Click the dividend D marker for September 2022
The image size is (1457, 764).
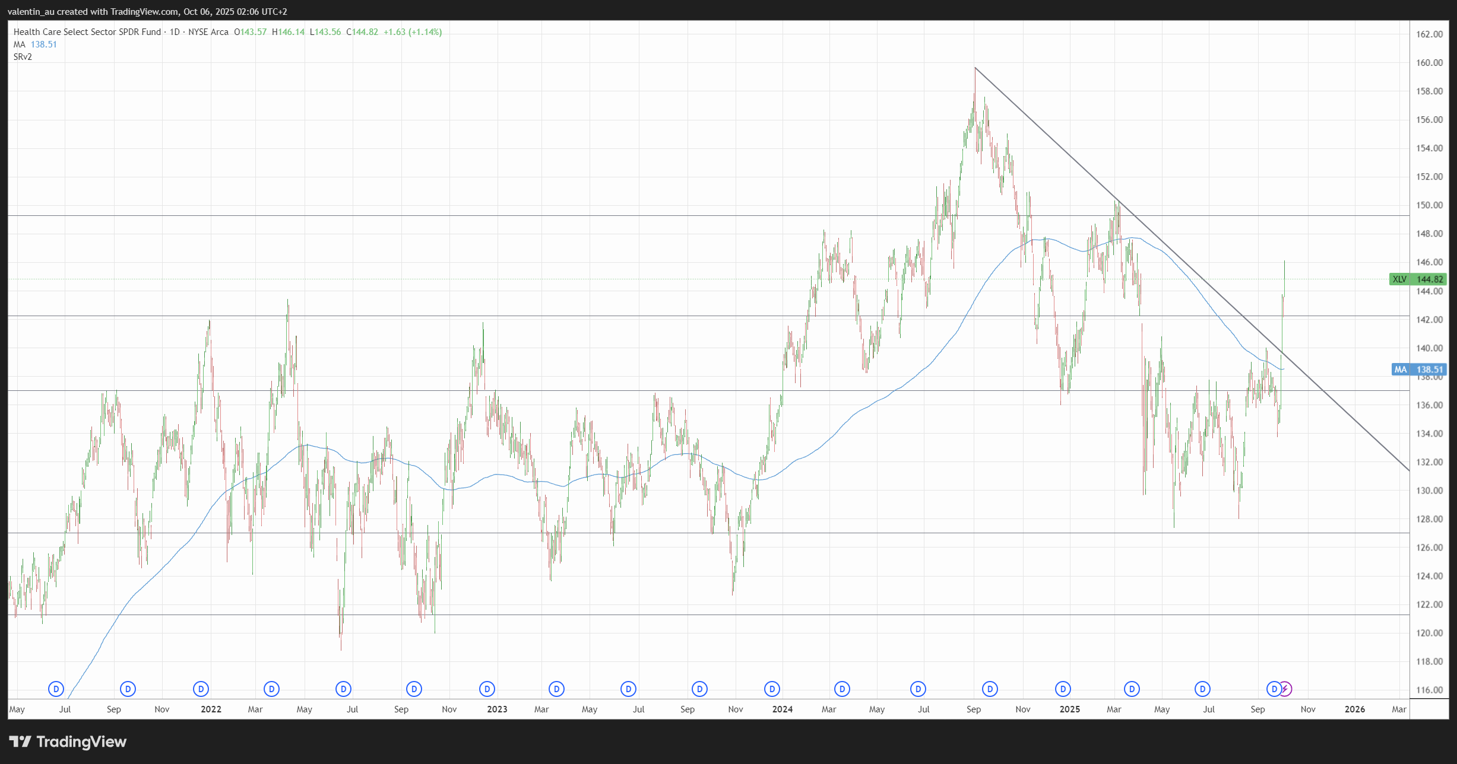click(414, 689)
